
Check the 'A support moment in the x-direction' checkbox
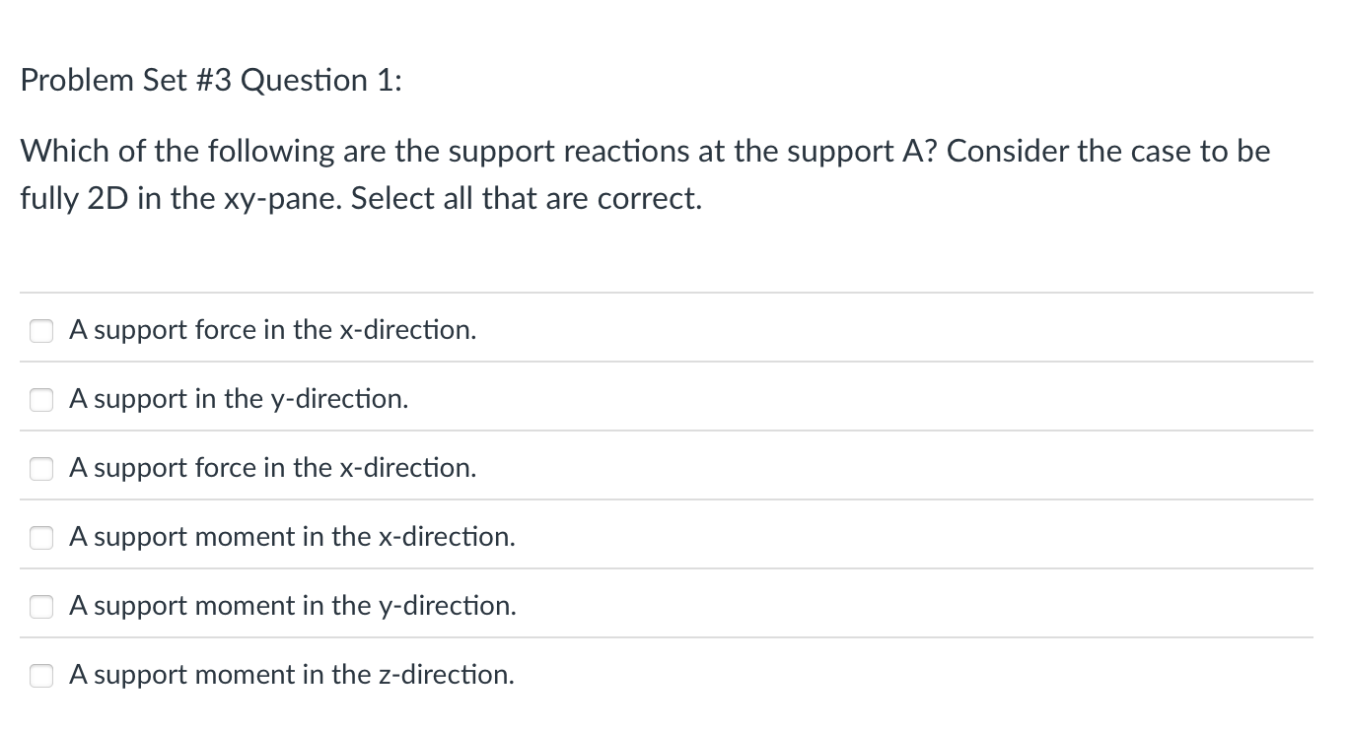tap(40, 538)
